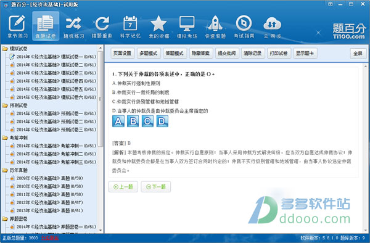Click the tree panel scrollbar thumb
The image size is (370, 243).
101,99
